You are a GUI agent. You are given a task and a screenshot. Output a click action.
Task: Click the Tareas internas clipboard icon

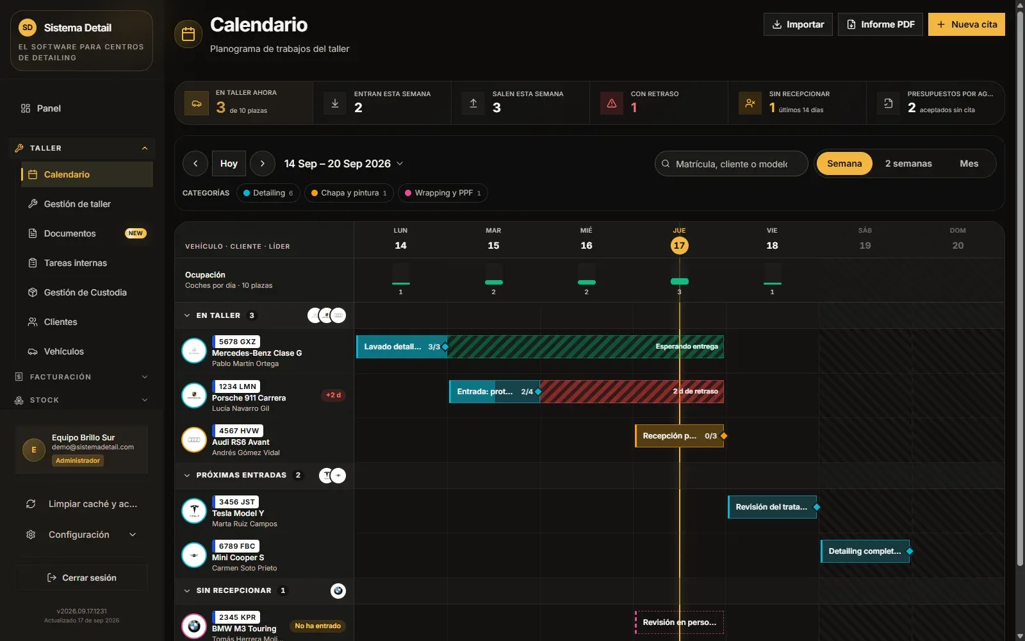pos(33,263)
